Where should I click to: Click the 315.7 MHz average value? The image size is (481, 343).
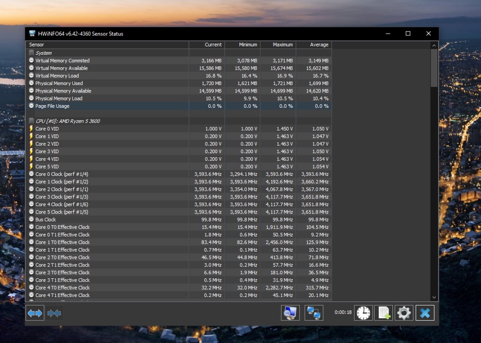317,288
